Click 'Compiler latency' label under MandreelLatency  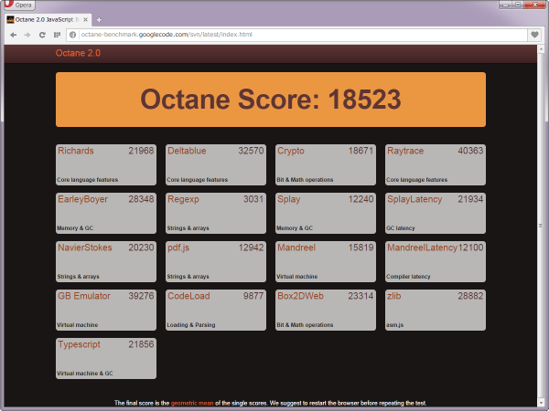point(408,277)
